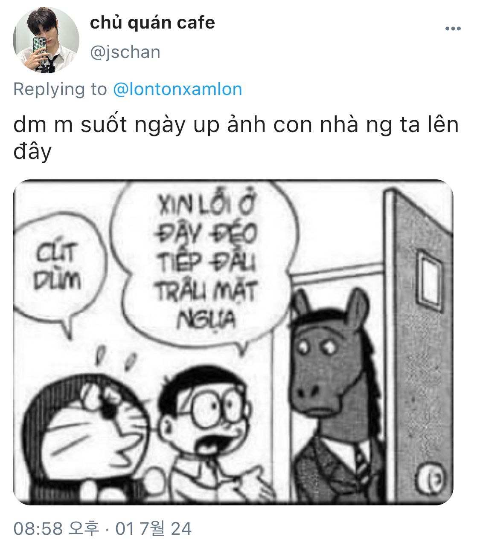
Task: Click the display name chủ quán cafe
Action: pos(152,23)
